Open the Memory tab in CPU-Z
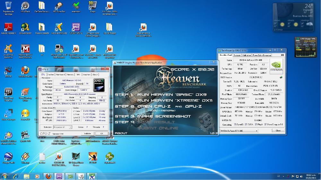 point(70,75)
